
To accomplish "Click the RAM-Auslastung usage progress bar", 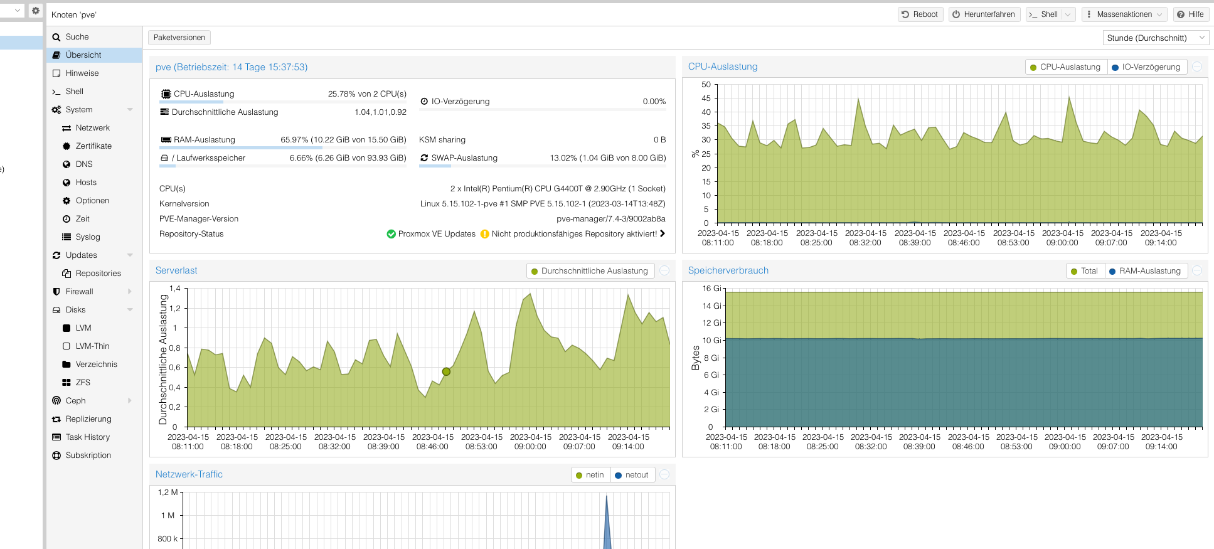I will [x=283, y=147].
